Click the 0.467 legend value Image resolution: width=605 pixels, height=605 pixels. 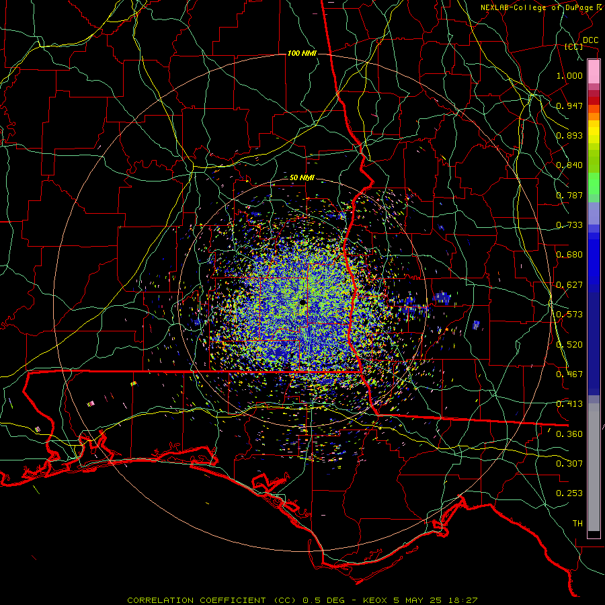coord(569,374)
